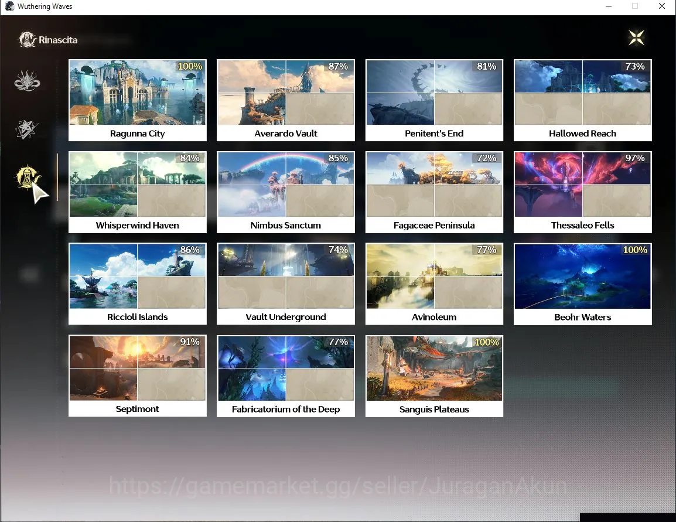The image size is (676, 522).
Task: Open the Vault Underground area card
Action: [286, 284]
